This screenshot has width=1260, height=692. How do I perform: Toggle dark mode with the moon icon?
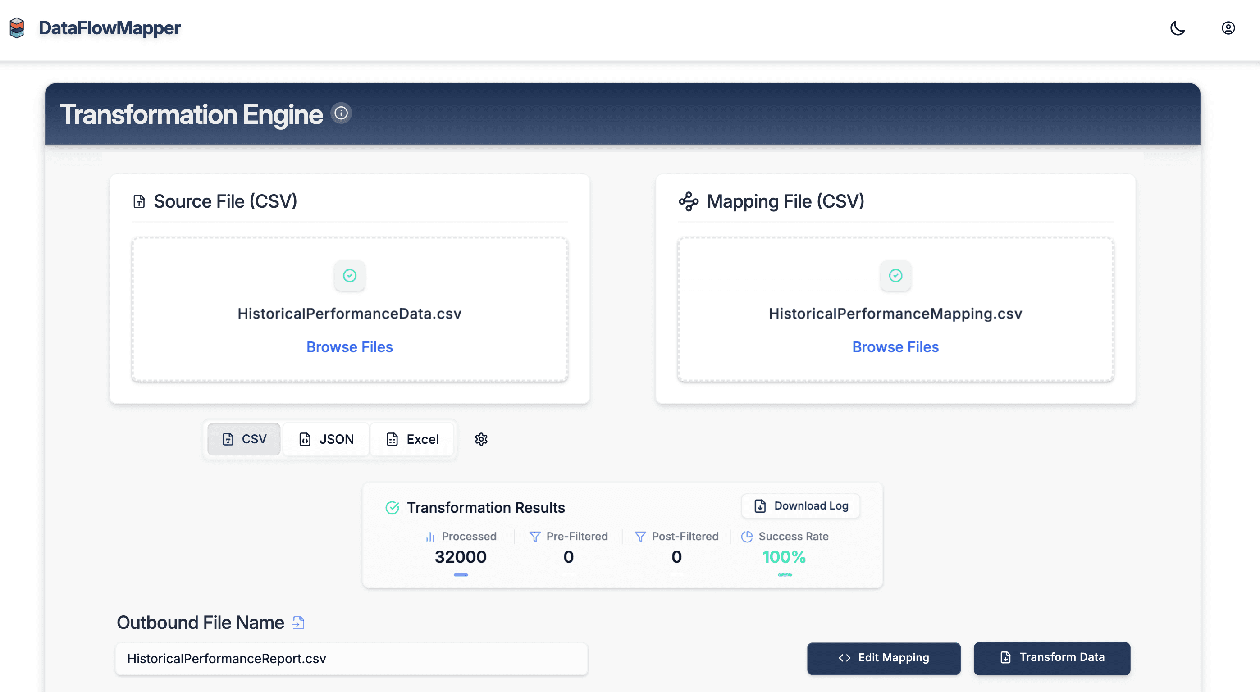pyautogui.click(x=1178, y=28)
